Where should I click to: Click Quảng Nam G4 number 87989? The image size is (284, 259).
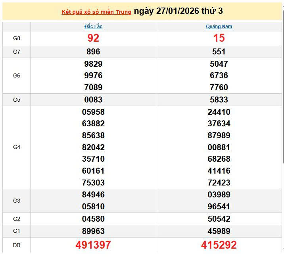[x=219, y=135]
